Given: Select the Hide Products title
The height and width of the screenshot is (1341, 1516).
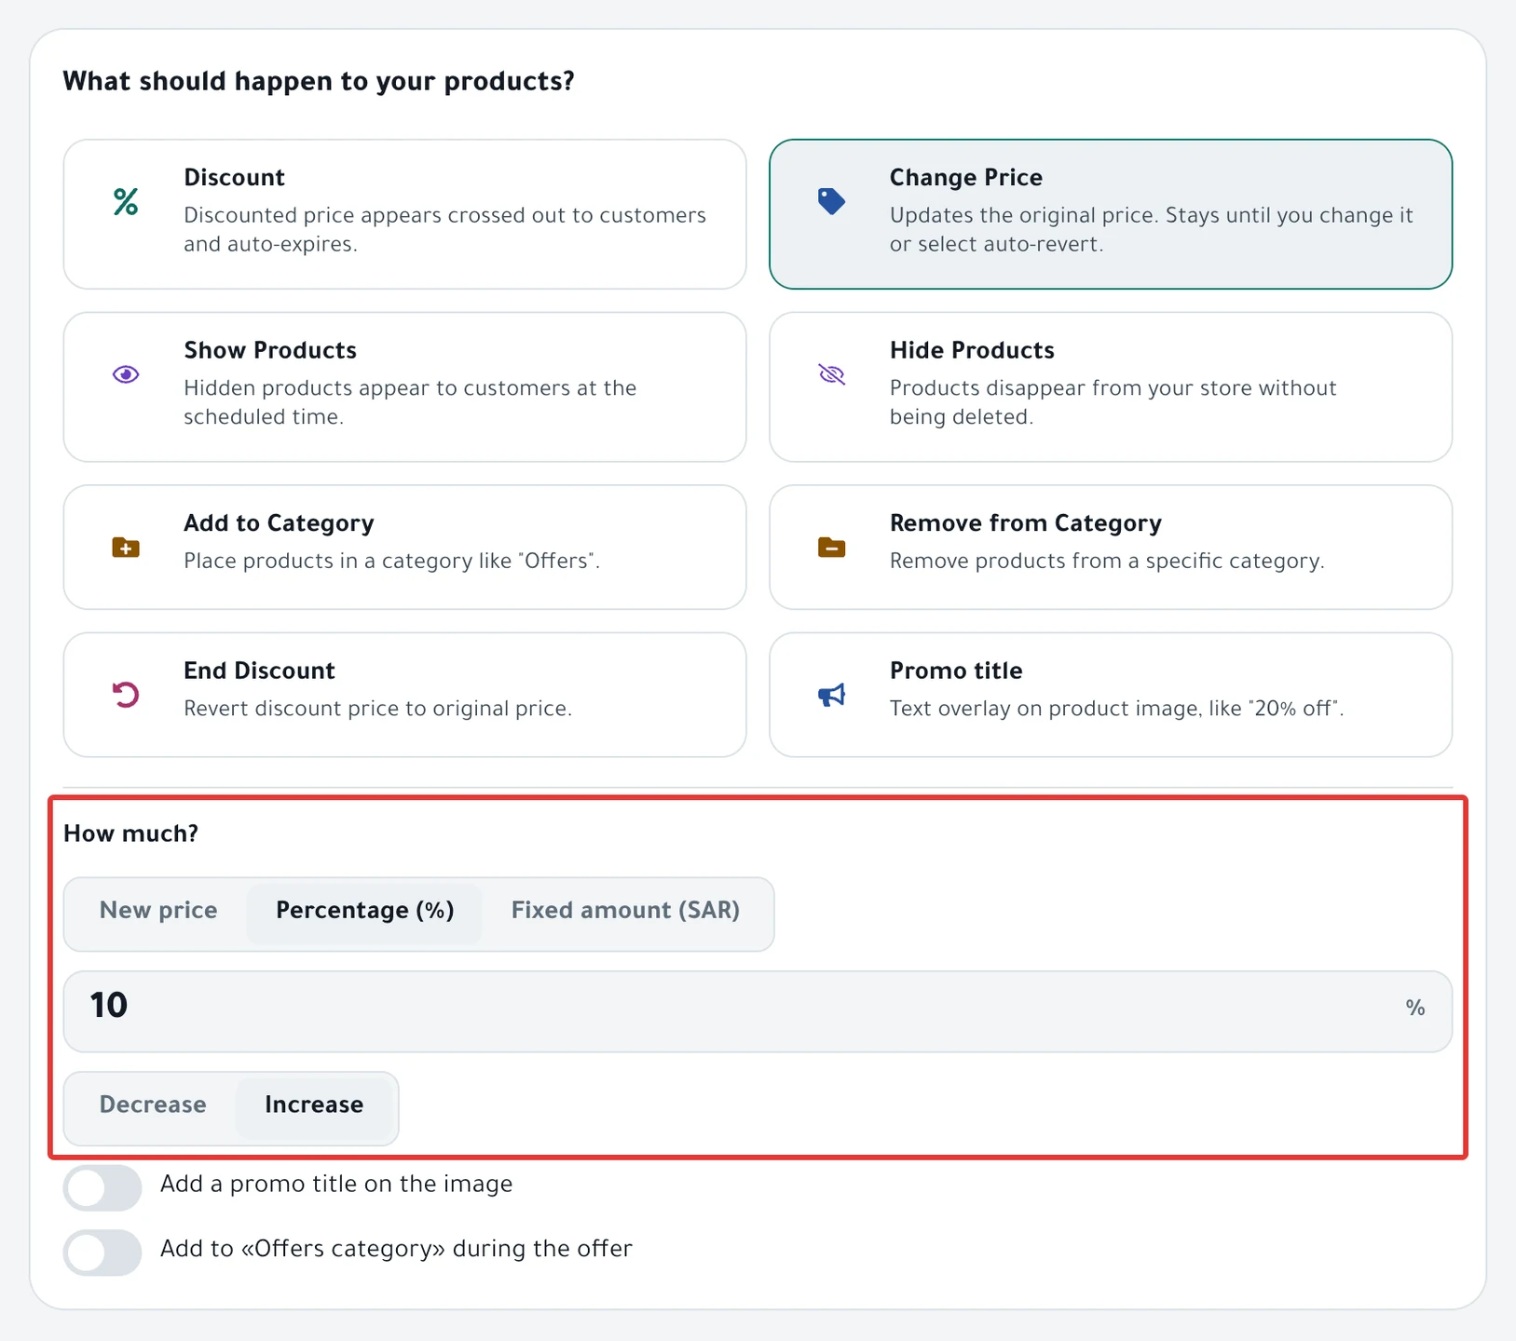Looking at the screenshot, I should (x=972, y=350).
